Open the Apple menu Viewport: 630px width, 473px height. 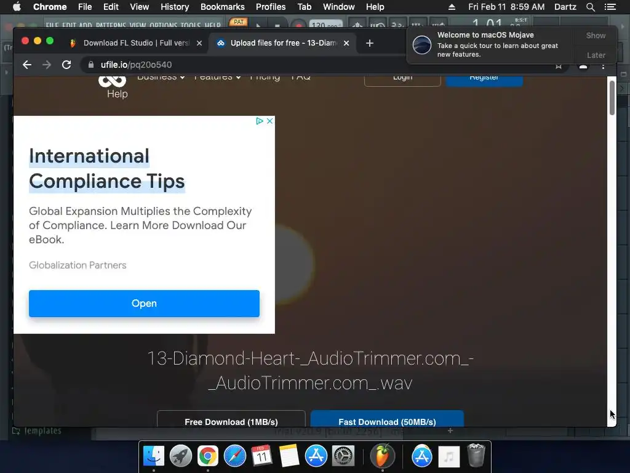17,7
